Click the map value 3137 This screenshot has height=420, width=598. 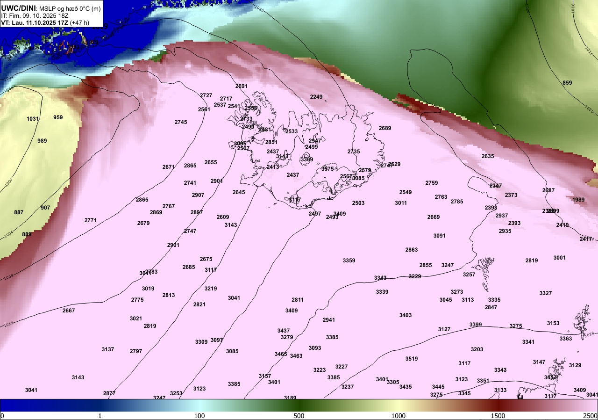coord(108,349)
